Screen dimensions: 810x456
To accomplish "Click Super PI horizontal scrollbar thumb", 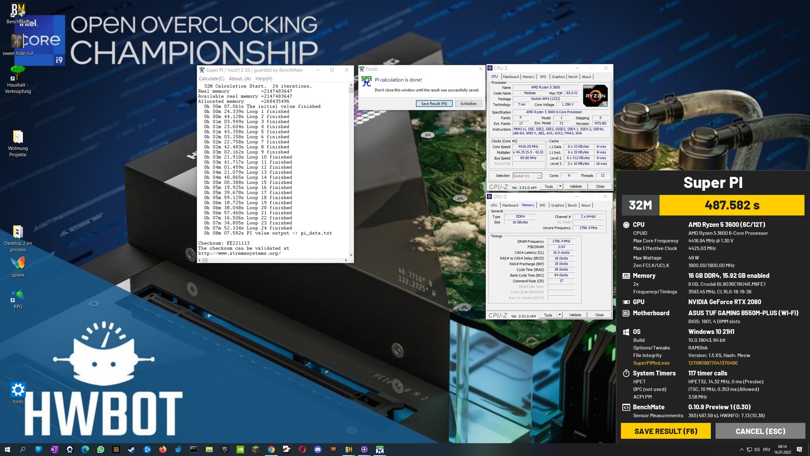I will [205, 260].
